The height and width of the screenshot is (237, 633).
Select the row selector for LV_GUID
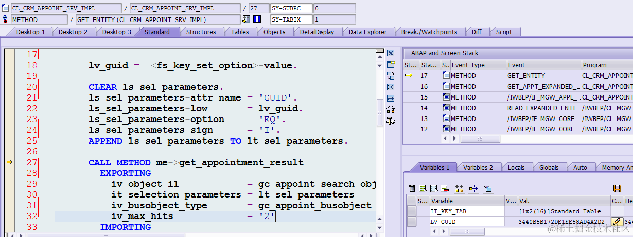pos(411,222)
